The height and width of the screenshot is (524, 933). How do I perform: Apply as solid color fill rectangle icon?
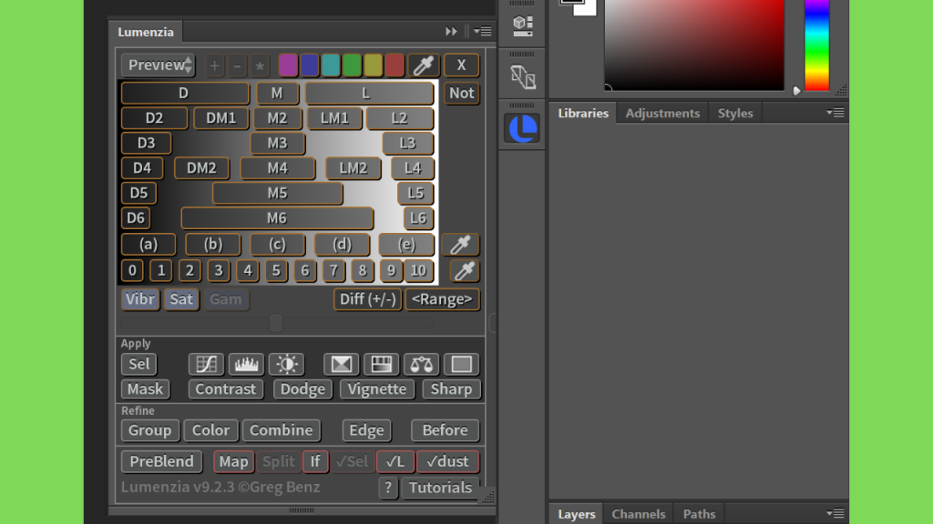pos(461,364)
